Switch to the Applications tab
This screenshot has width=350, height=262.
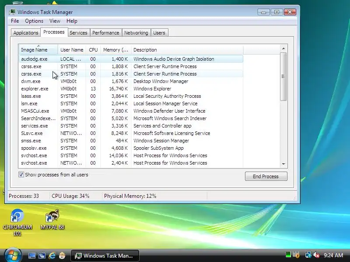26,33
